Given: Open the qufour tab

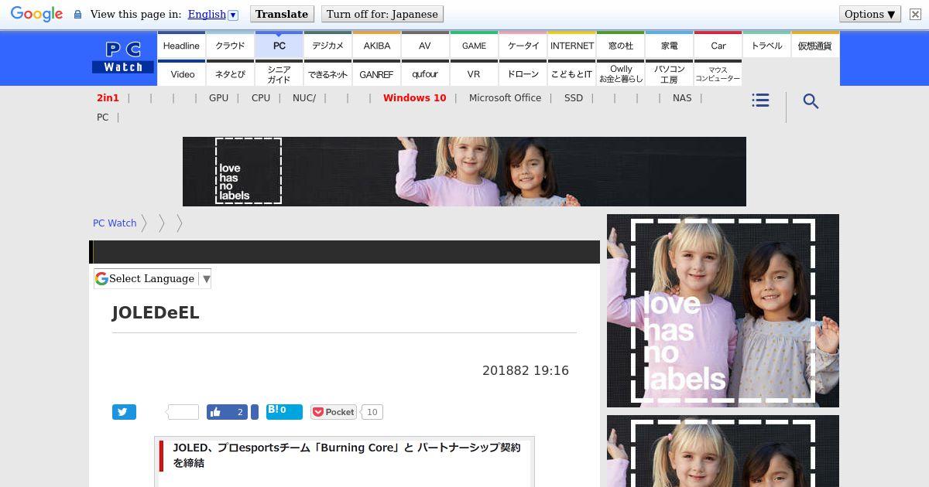Looking at the screenshot, I should 425,73.
